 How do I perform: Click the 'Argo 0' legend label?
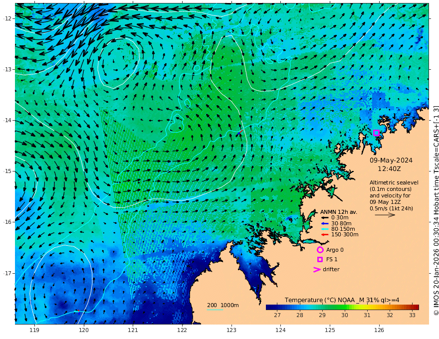[x=335, y=250]
